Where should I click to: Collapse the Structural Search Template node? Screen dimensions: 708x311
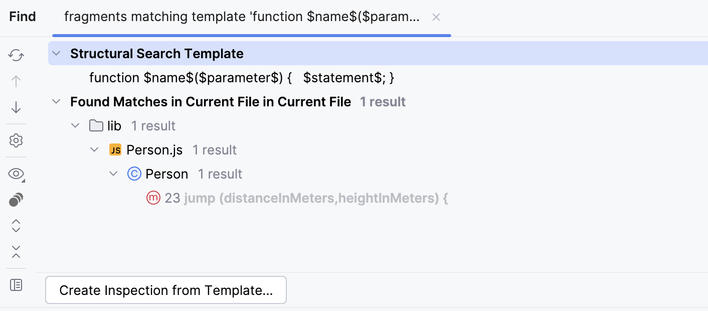coord(57,54)
